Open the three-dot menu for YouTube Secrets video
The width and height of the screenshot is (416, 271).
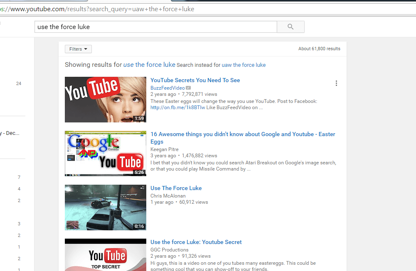[336, 83]
